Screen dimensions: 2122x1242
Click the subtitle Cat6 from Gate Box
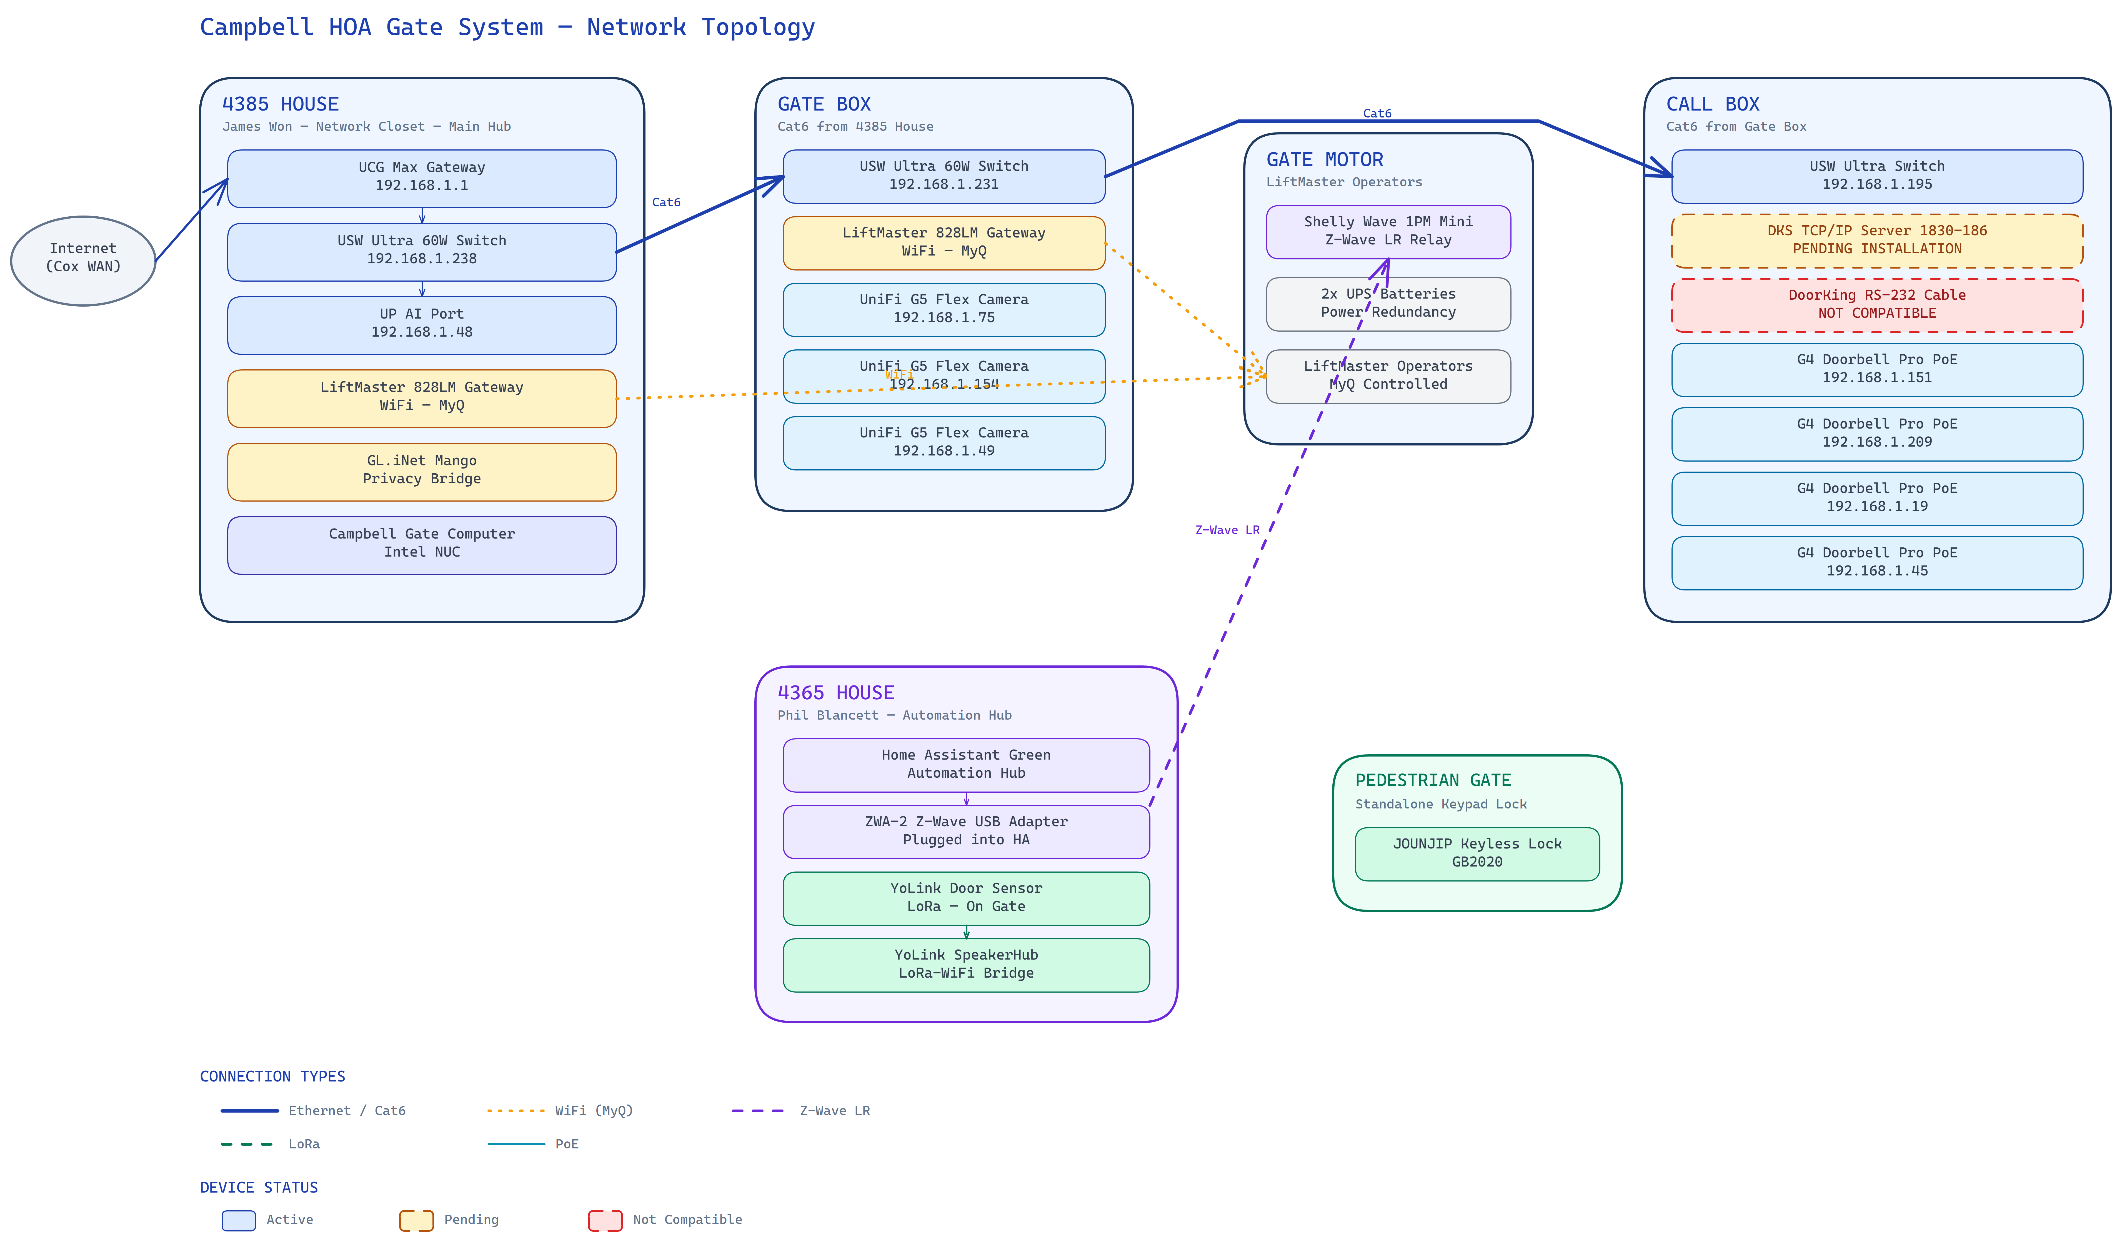[1736, 127]
